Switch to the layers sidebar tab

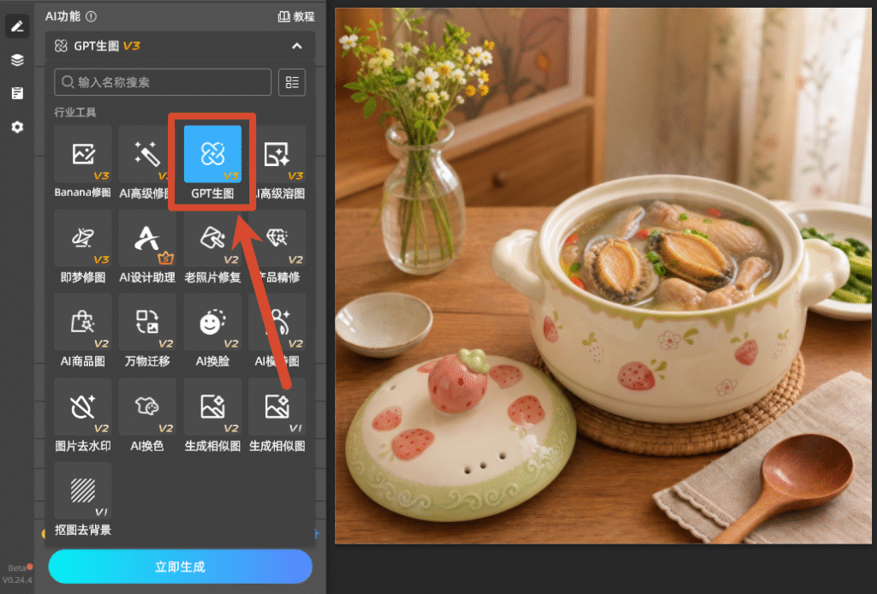(x=17, y=60)
